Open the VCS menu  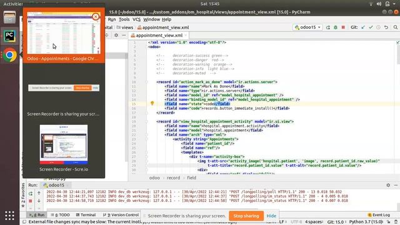point(136,19)
